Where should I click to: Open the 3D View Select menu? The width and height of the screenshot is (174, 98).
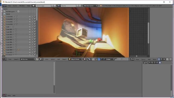point(53,59)
